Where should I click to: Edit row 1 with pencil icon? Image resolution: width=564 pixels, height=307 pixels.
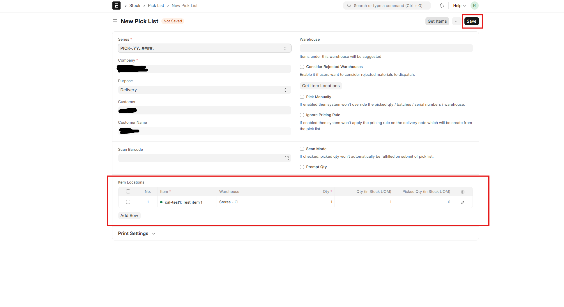[x=462, y=202]
